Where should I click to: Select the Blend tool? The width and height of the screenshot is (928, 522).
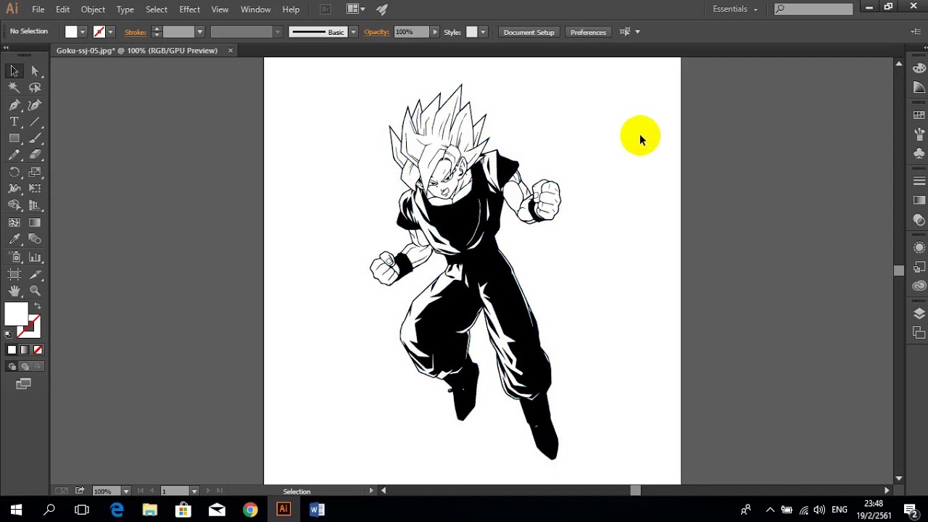[x=35, y=239]
